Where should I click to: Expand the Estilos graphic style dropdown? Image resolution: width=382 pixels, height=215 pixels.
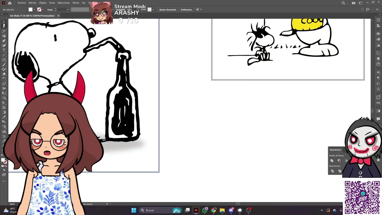point(153,10)
